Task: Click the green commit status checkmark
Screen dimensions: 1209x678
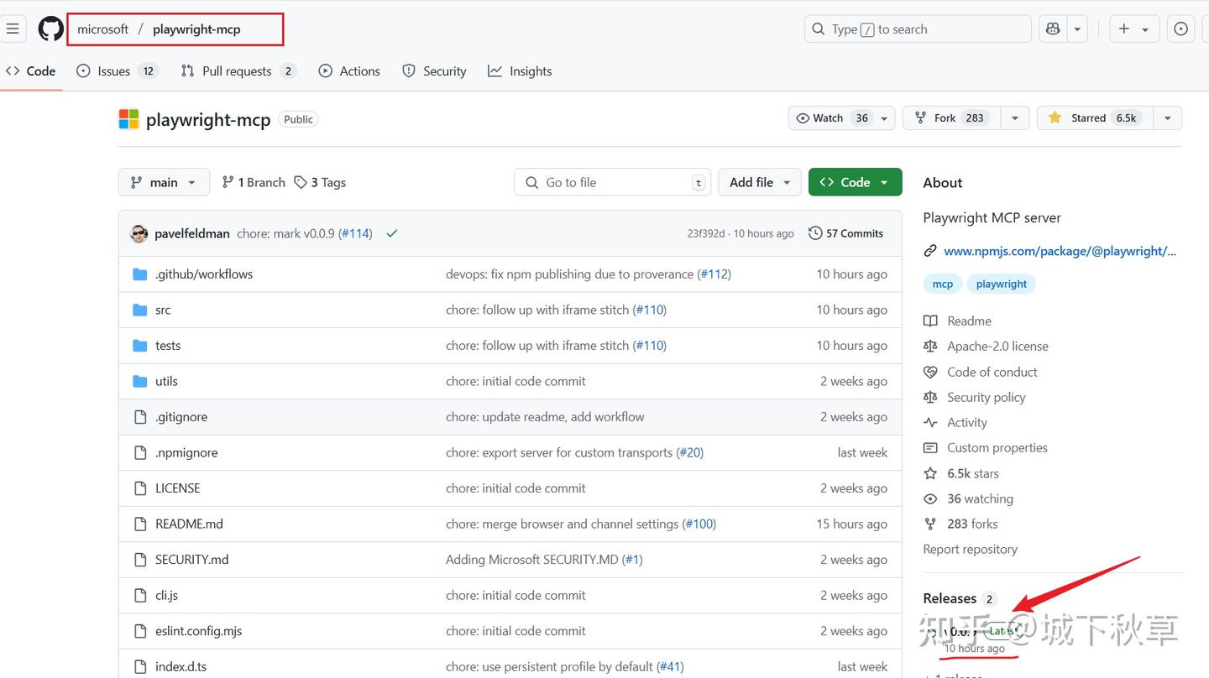Action: point(391,233)
